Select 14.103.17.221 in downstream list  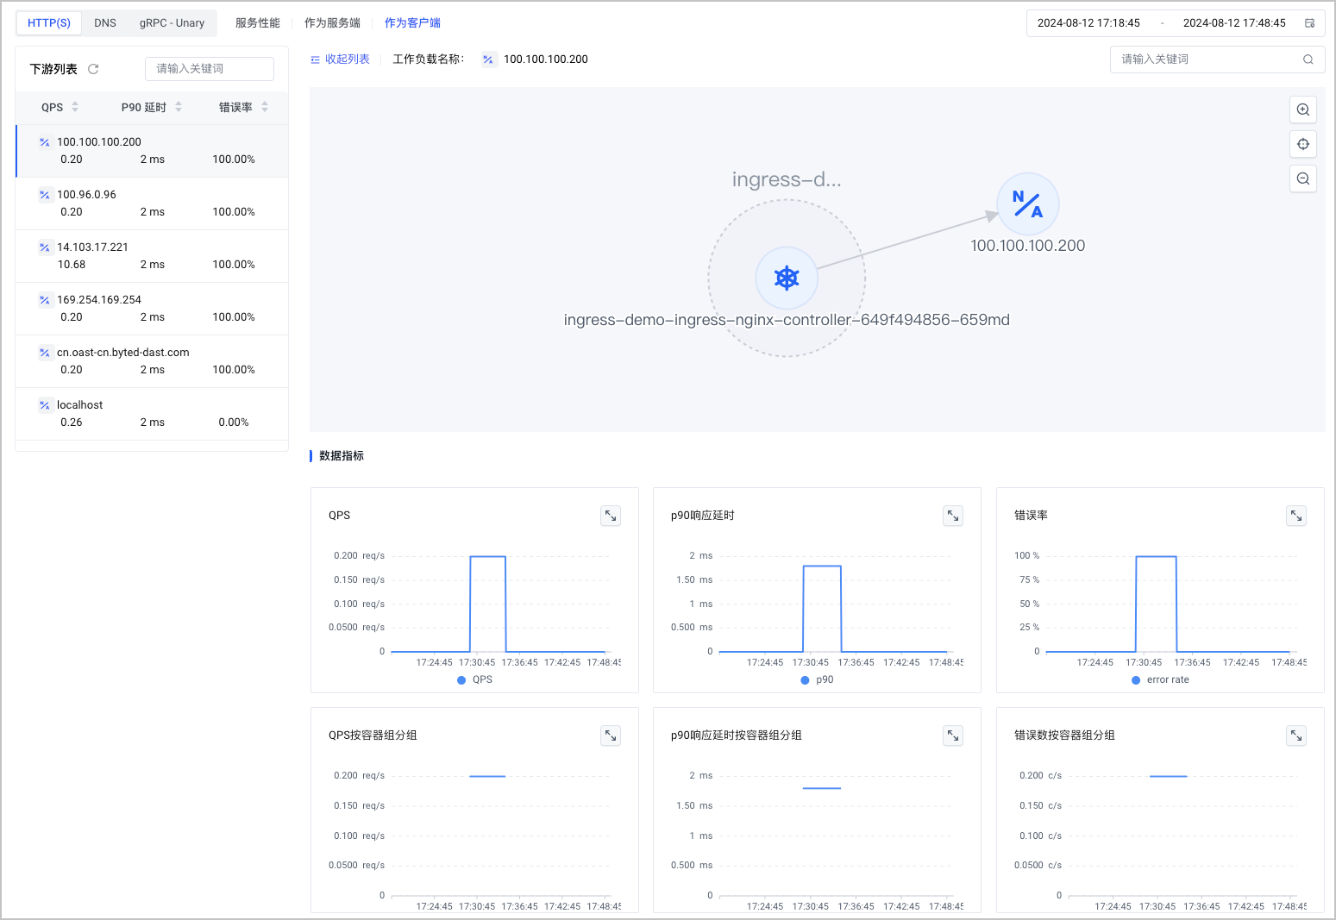click(152, 256)
